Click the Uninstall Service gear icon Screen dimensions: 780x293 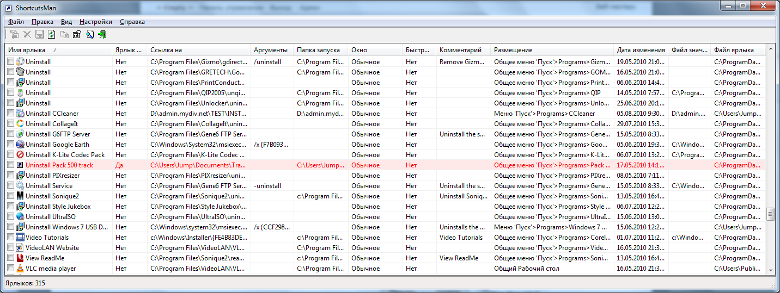point(20,186)
